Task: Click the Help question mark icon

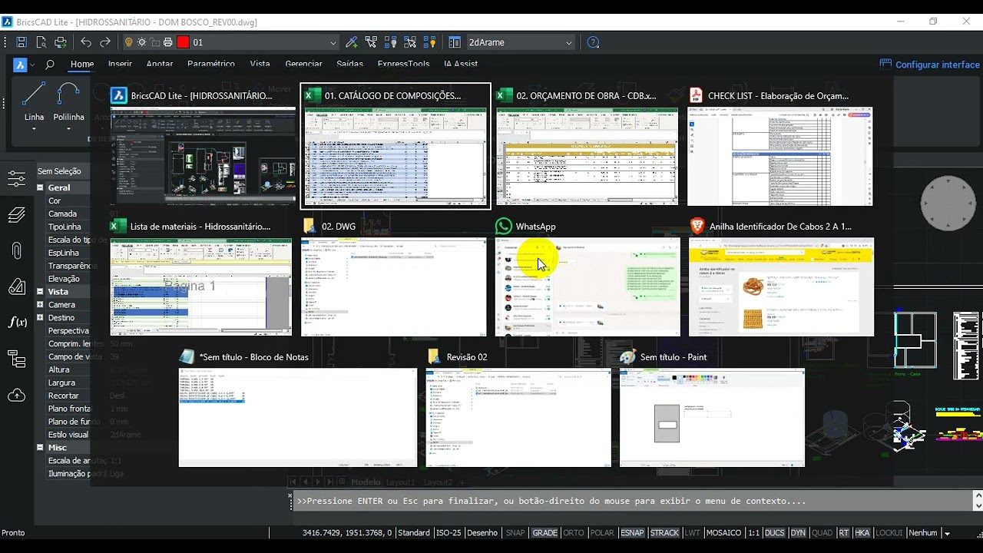Action: [x=593, y=42]
